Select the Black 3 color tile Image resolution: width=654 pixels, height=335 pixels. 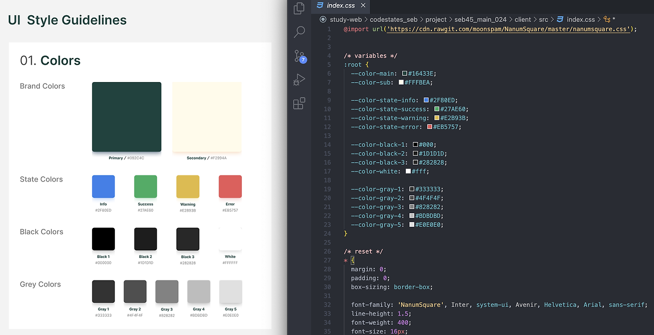pos(188,239)
